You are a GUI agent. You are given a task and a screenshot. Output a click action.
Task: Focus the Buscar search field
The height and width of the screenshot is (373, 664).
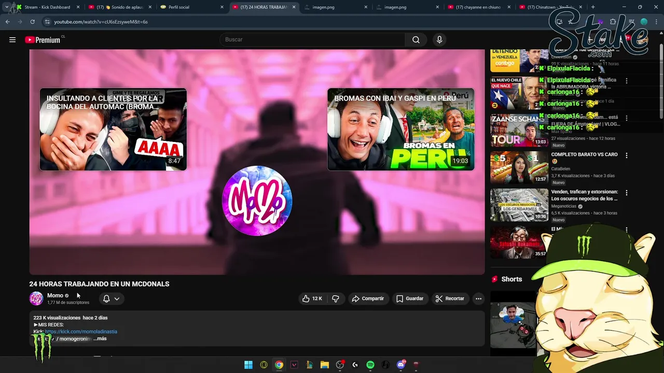tap(313, 39)
